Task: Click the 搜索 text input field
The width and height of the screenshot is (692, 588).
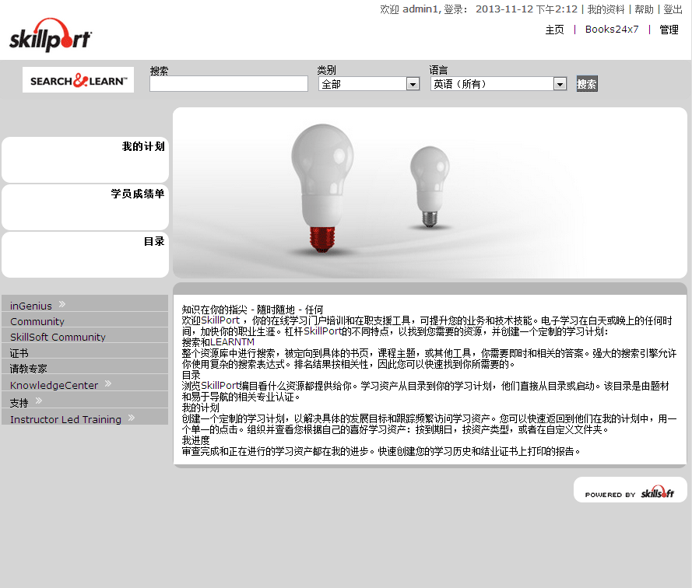Action: coord(229,84)
